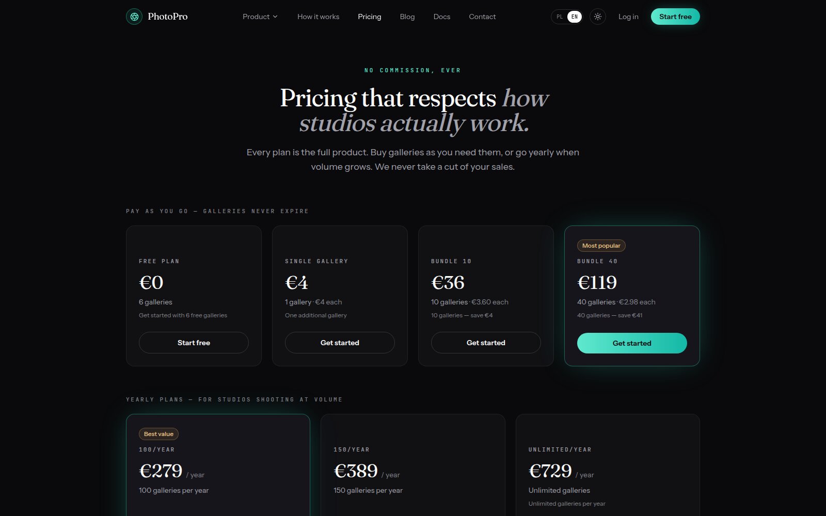Image resolution: width=826 pixels, height=516 pixels.
Task: Click Log in link
Action: click(x=628, y=17)
